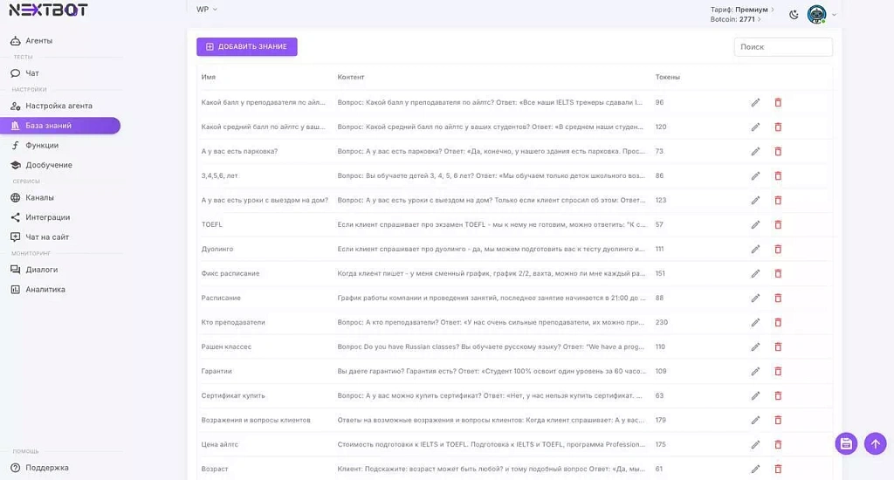
Task: Click the Добавить знание button
Action: tap(246, 46)
